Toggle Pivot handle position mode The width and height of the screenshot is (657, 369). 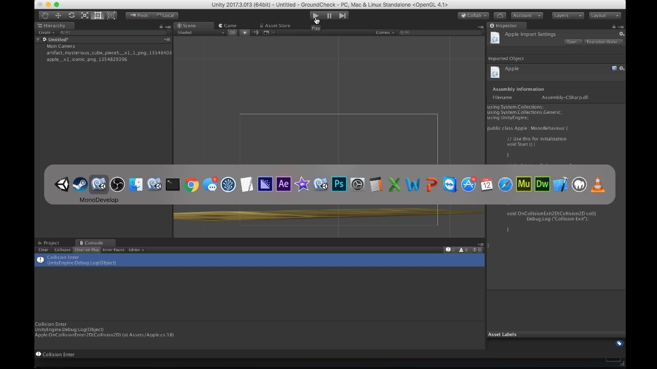(139, 15)
